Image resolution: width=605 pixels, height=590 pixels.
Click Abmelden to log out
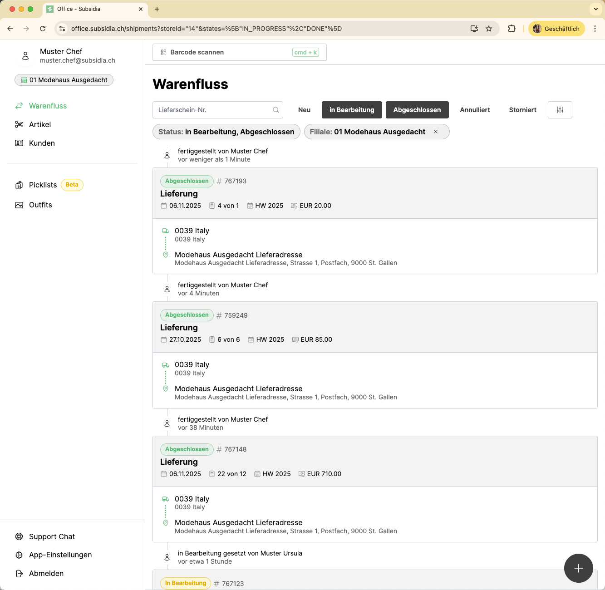46,573
